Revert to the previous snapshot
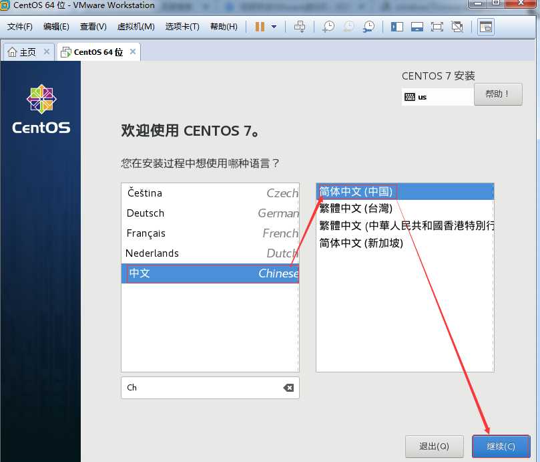The image size is (540, 462). [348, 27]
